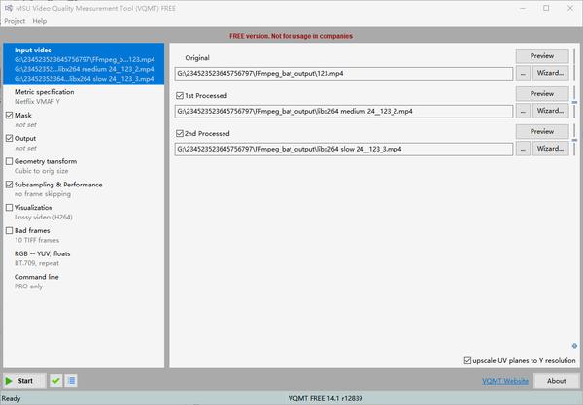Click the small minus marker beside 1st Processed
Screen dimensions: 583x405
click(574, 102)
